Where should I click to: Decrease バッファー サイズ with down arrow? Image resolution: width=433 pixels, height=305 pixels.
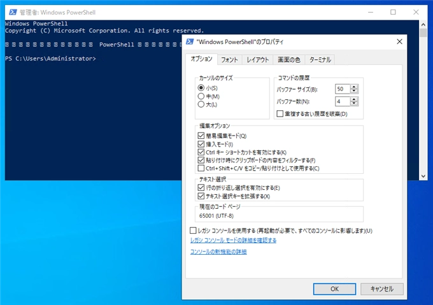[x=354, y=91]
